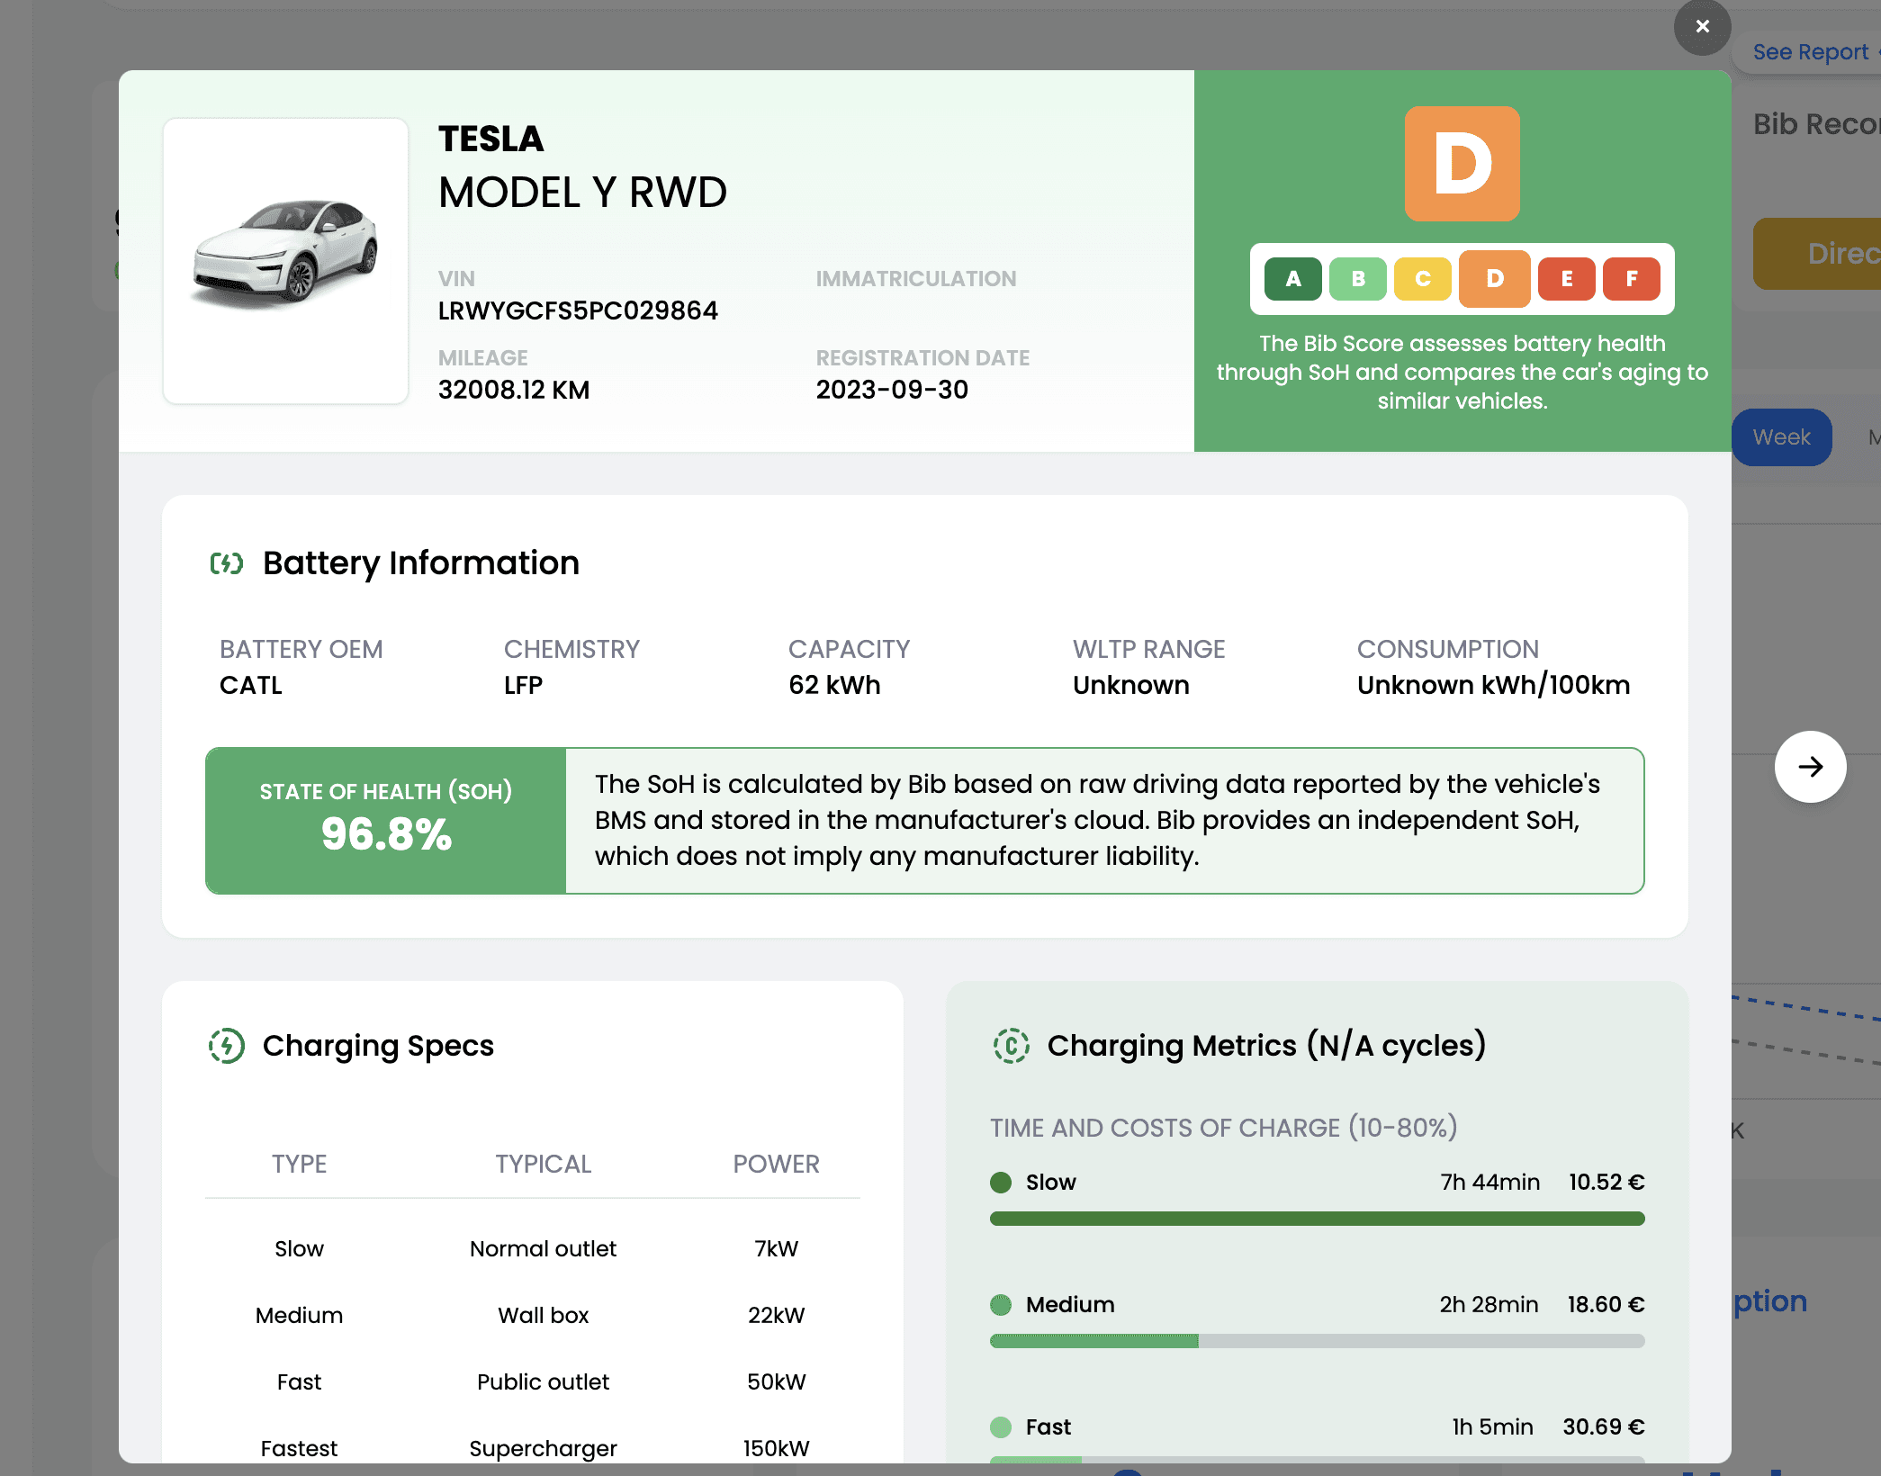Click the Charging Specs lightning icon
1881x1476 pixels.
(227, 1046)
